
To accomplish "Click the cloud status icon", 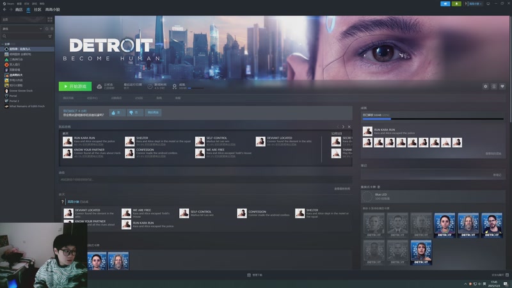I will pos(99,86).
